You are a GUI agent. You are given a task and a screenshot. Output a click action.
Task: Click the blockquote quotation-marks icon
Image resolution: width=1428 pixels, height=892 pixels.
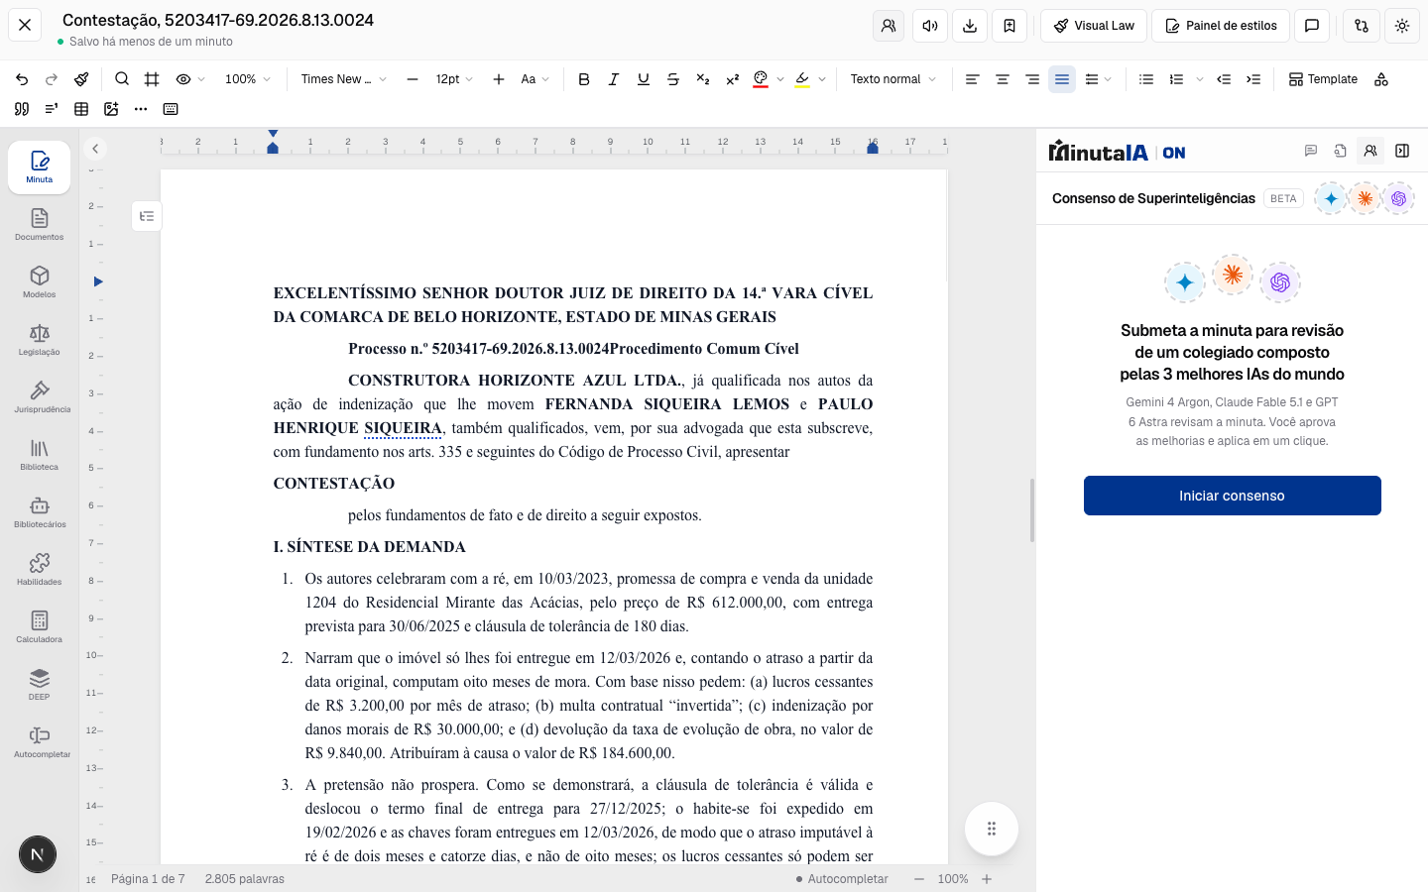click(22, 109)
